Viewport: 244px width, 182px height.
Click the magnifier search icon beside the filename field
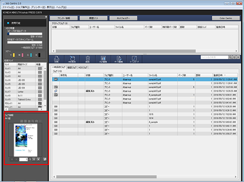[230, 57]
